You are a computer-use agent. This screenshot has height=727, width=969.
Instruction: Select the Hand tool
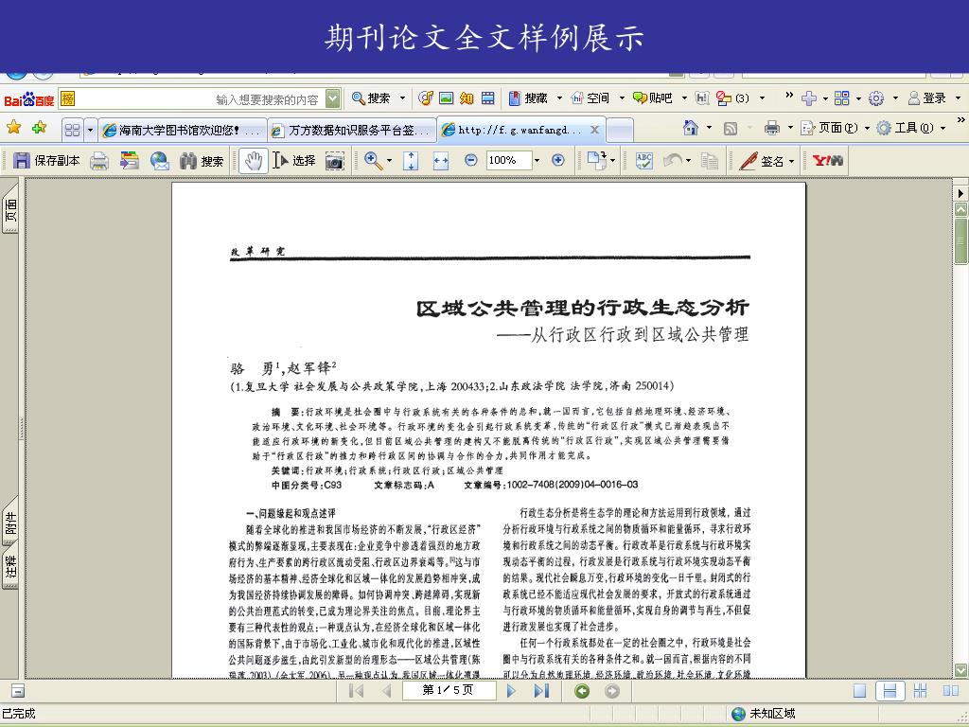[x=254, y=161]
